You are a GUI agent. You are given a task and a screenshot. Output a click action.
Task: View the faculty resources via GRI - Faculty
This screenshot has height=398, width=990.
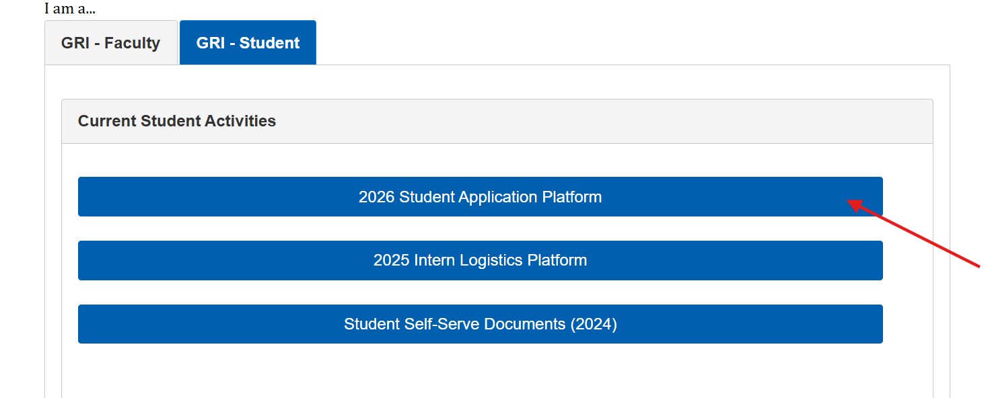(110, 42)
